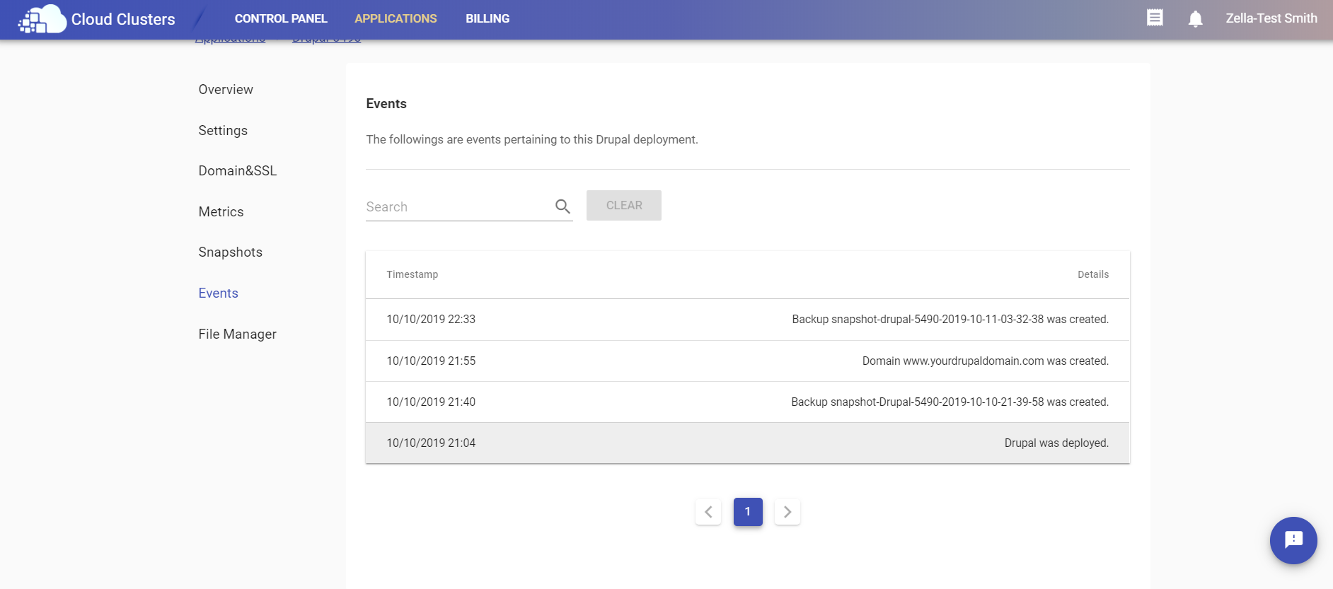The image size is (1333, 589).
Task: Open the File Manager section
Action: 238,334
